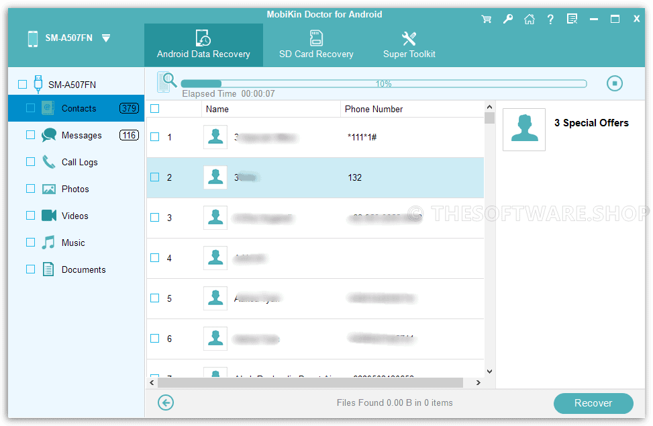Open the feedback notes icon
653x426 pixels.
572,19
